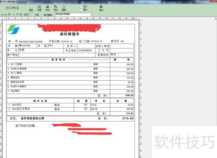The width and height of the screenshot is (217, 158).
Task: Click the 打印预览 title label
Action: tap(13, 8)
